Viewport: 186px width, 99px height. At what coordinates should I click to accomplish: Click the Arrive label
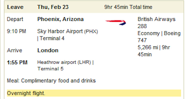[14, 51]
